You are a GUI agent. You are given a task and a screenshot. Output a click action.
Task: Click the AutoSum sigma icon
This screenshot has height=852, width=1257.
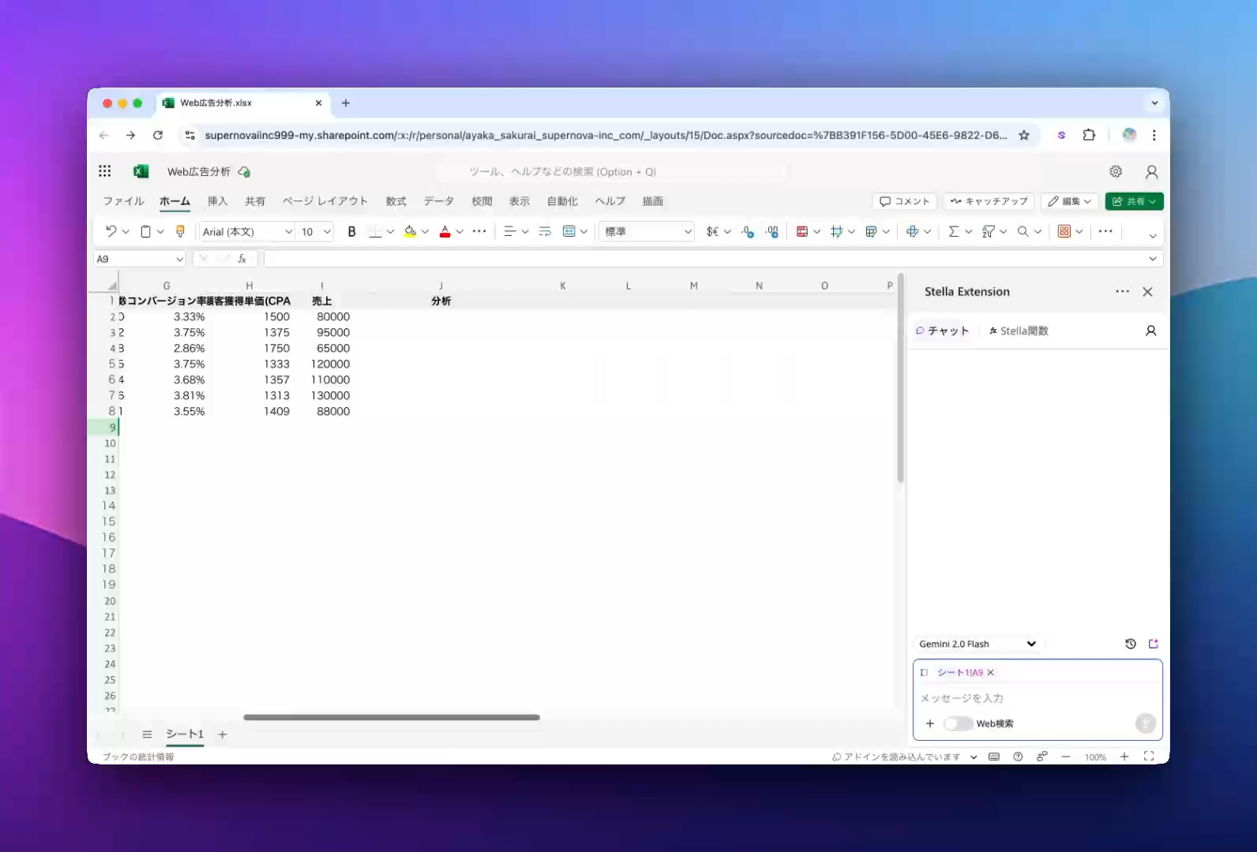point(954,231)
